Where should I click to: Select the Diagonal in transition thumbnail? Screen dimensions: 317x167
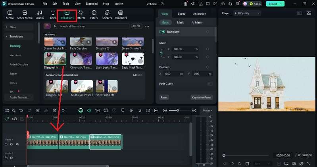pyautogui.click(x=55, y=59)
